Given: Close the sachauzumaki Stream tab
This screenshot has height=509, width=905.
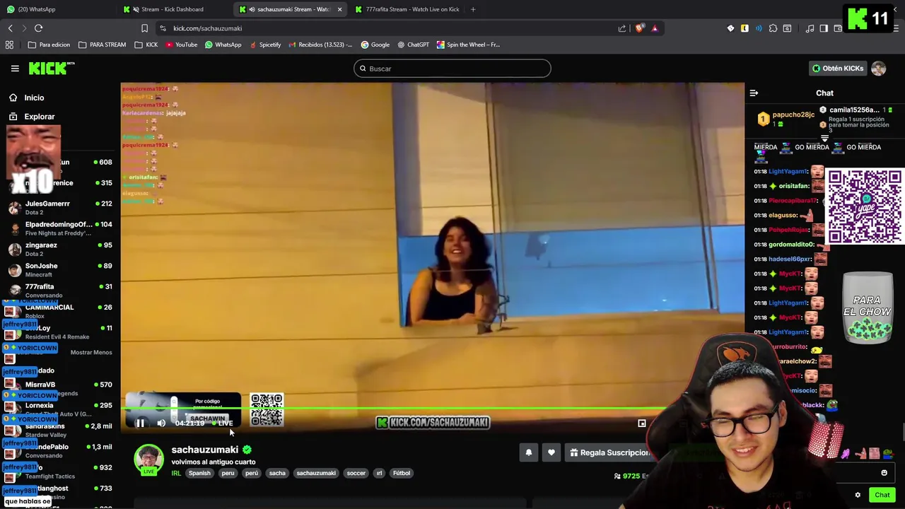Looking at the screenshot, I should click(x=339, y=9).
